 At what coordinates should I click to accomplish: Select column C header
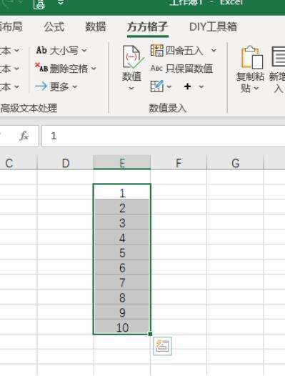pyautogui.click(x=19, y=163)
